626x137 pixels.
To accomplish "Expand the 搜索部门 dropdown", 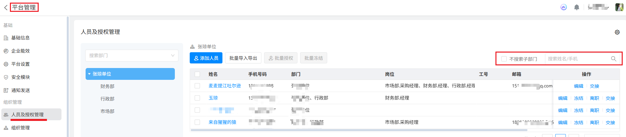I will [x=173, y=56].
